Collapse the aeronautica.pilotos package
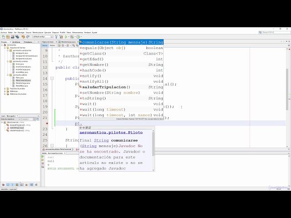The width and height of the screenshot is (291, 218). tap(8, 75)
